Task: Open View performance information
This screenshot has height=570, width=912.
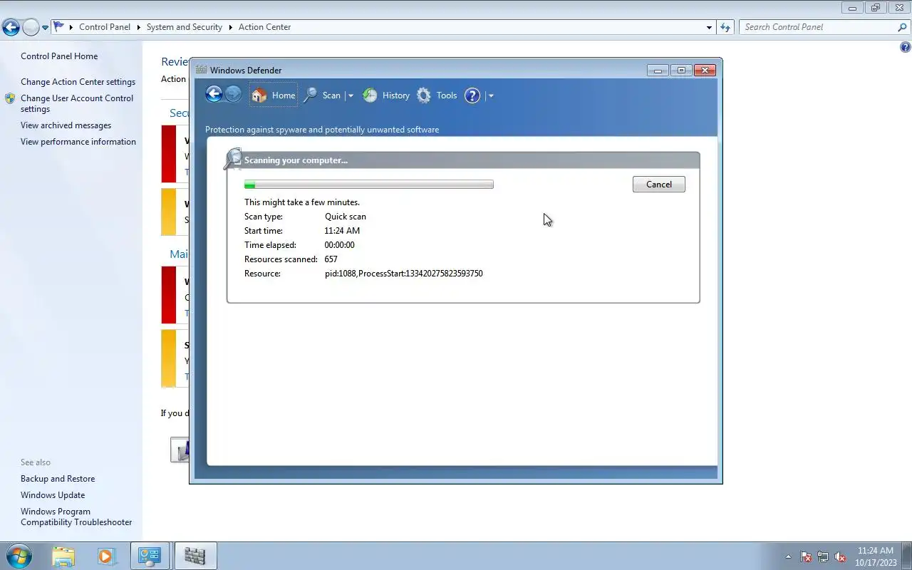Action: coord(78,142)
